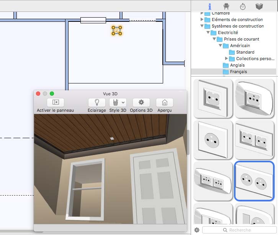Open the Options 3D gear settings
This screenshot has width=278, height=235.
[141, 103]
